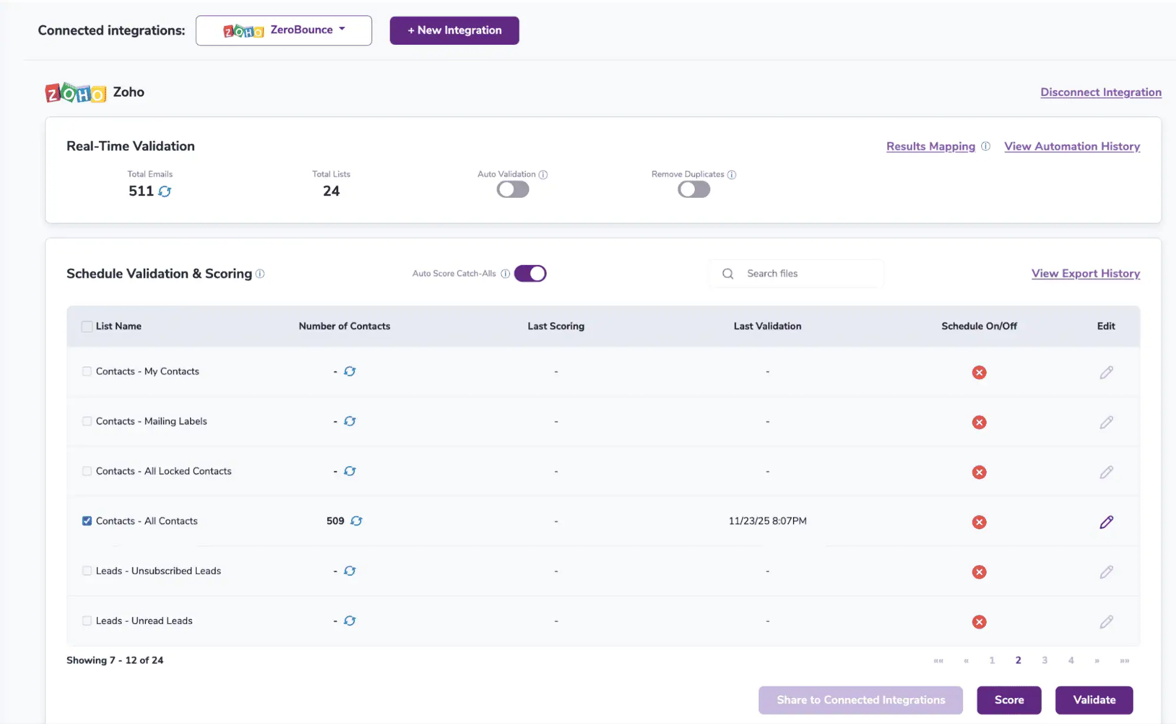This screenshot has height=724, width=1176.
Task: Uncheck Contacts - All Contacts checkbox
Action: (x=87, y=521)
